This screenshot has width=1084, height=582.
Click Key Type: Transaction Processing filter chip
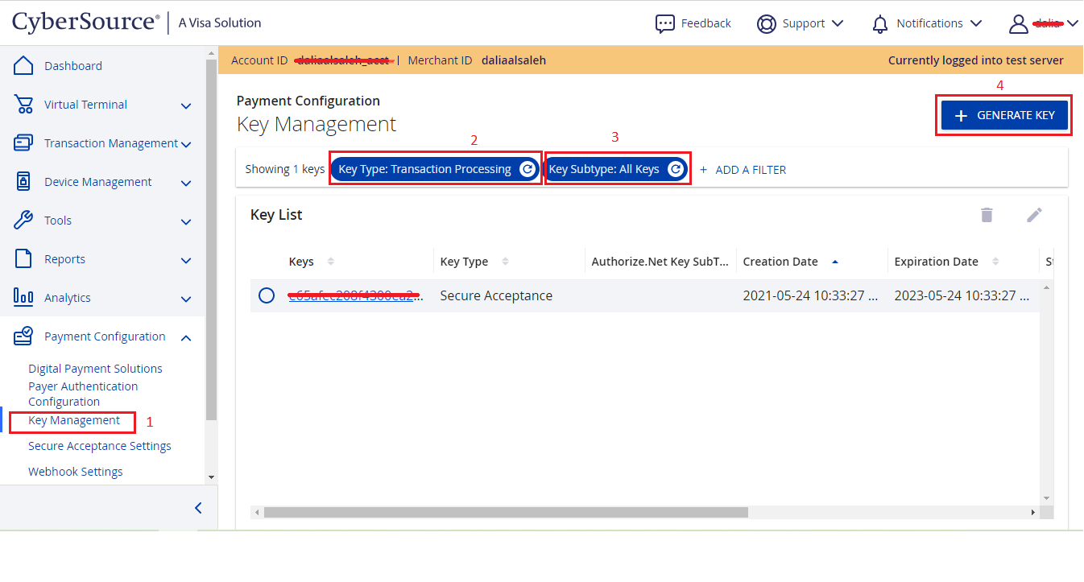[435, 169]
